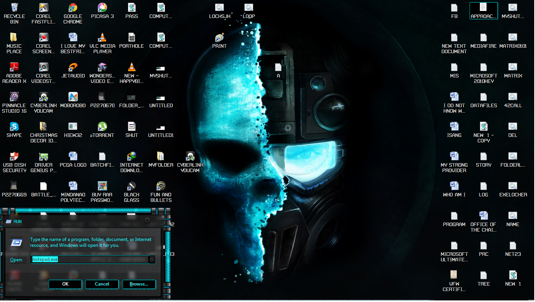This screenshot has height=302, width=535.
Task: Click Browse... in the Run dialog
Action: click(x=139, y=284)
